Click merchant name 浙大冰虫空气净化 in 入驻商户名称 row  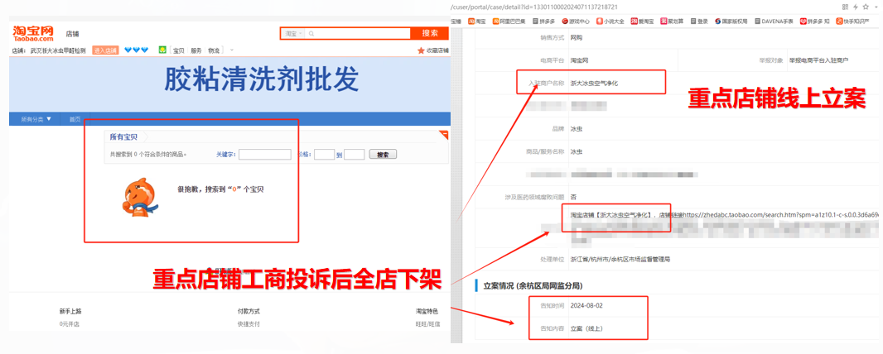click(594, 84)
